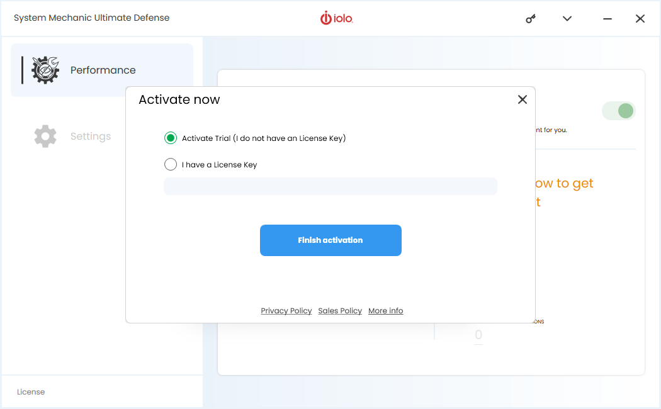Screen dimensions: 661x409
Task: Expand the title bar chevron dropdown
Action: tap(567, 18)
